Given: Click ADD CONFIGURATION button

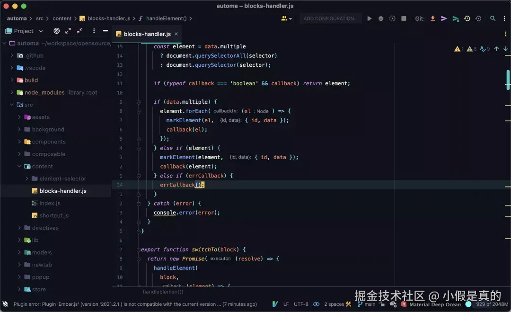Looking at the screenshot, I should pos(330,18).
